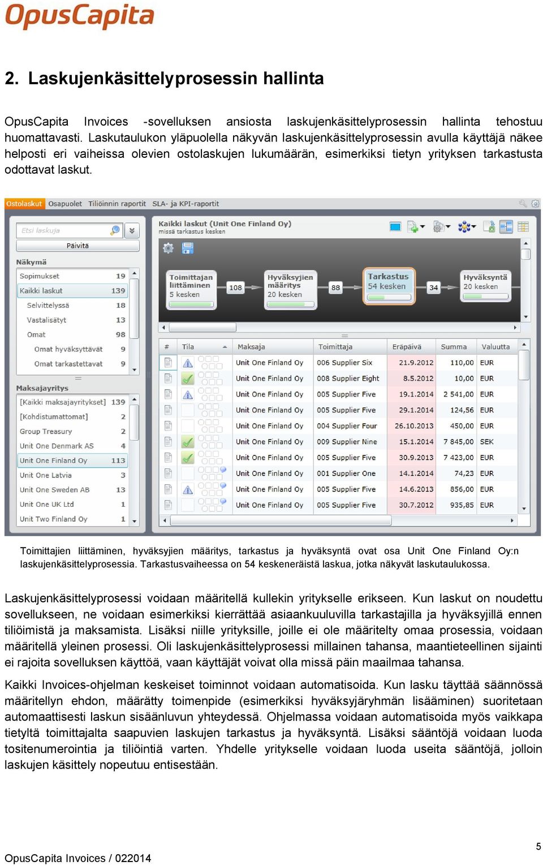Sort by the Toimittaja column header
Screen dimensions: 543x866
pos(350,347)
